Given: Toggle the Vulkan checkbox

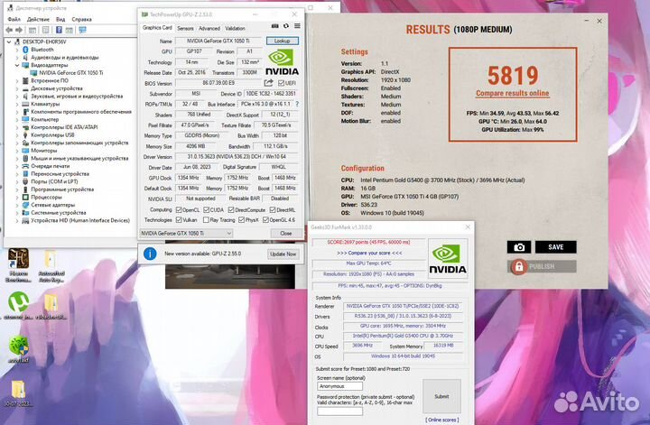Looking at the screenshot, I should 179,220.
